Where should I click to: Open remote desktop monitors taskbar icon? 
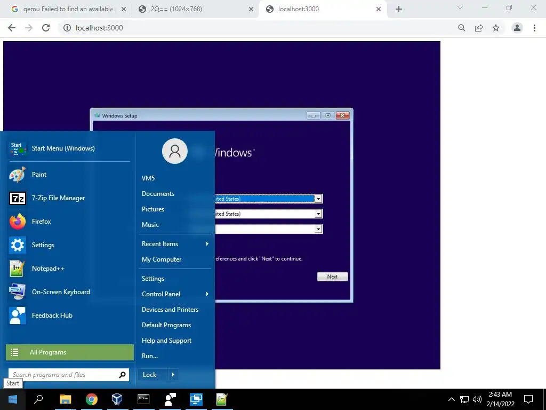(196, 399)
